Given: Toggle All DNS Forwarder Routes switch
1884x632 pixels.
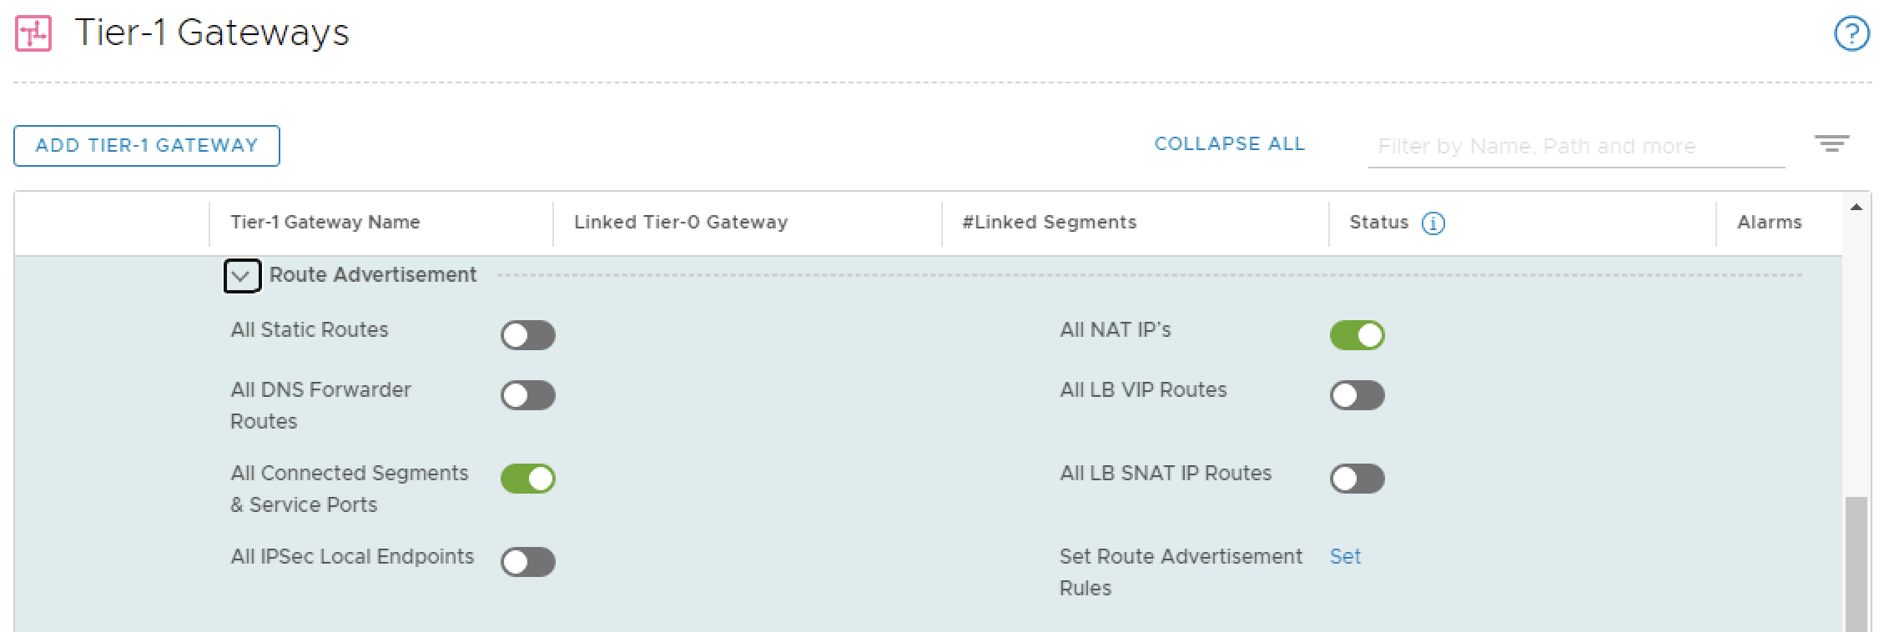Looking at the screenshot, I should (x=527, y=395).
